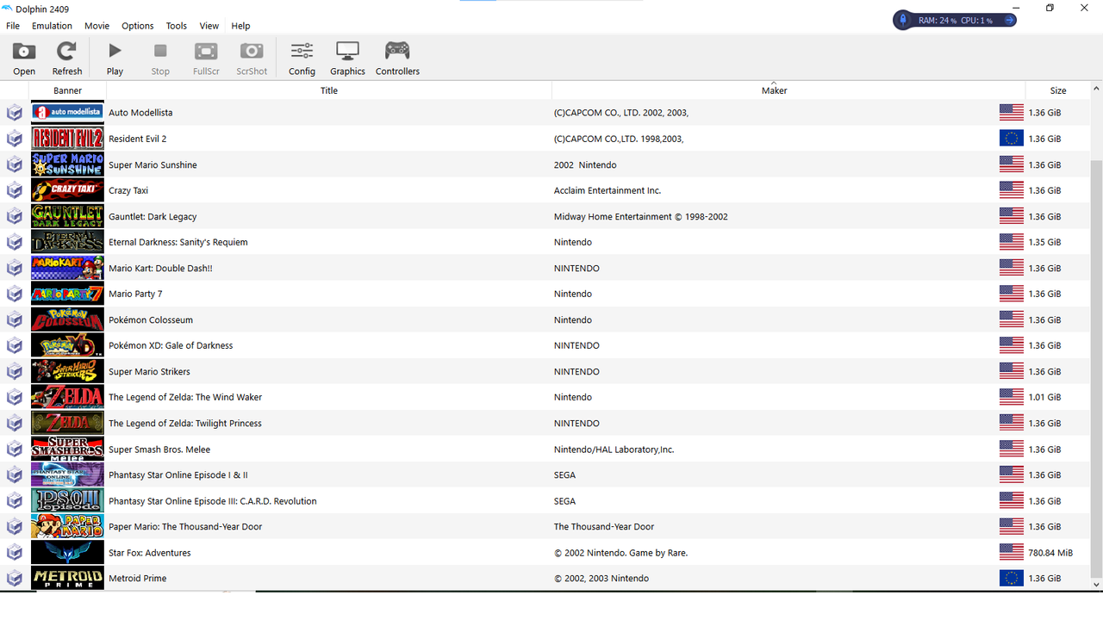Refresh the game list
Image resolution: width=1103 pixels, height=620 pixels.
pos(67,59)
